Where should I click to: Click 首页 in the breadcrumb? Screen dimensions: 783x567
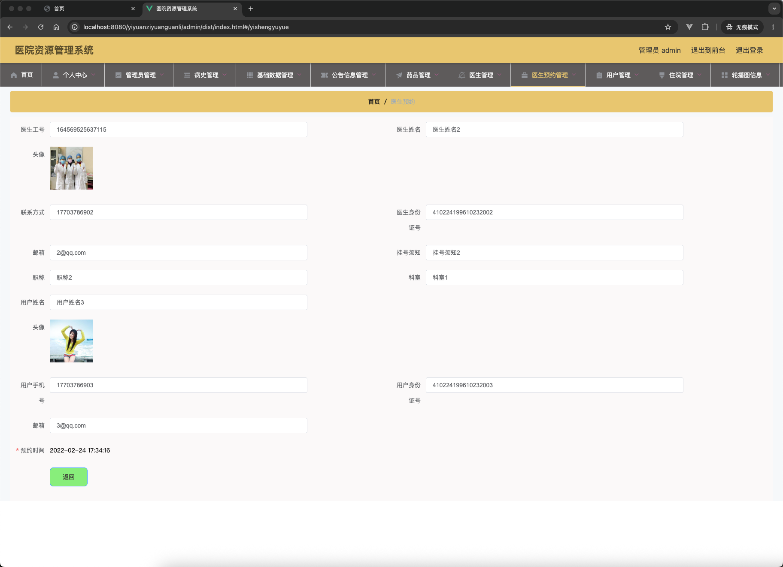[374, 102]
